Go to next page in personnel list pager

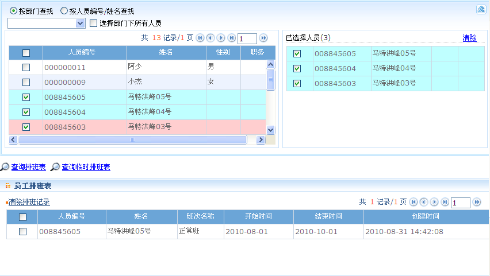(221, 38)
